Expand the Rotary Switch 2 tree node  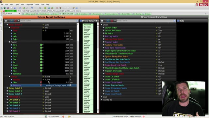click(x=7, y=88)
